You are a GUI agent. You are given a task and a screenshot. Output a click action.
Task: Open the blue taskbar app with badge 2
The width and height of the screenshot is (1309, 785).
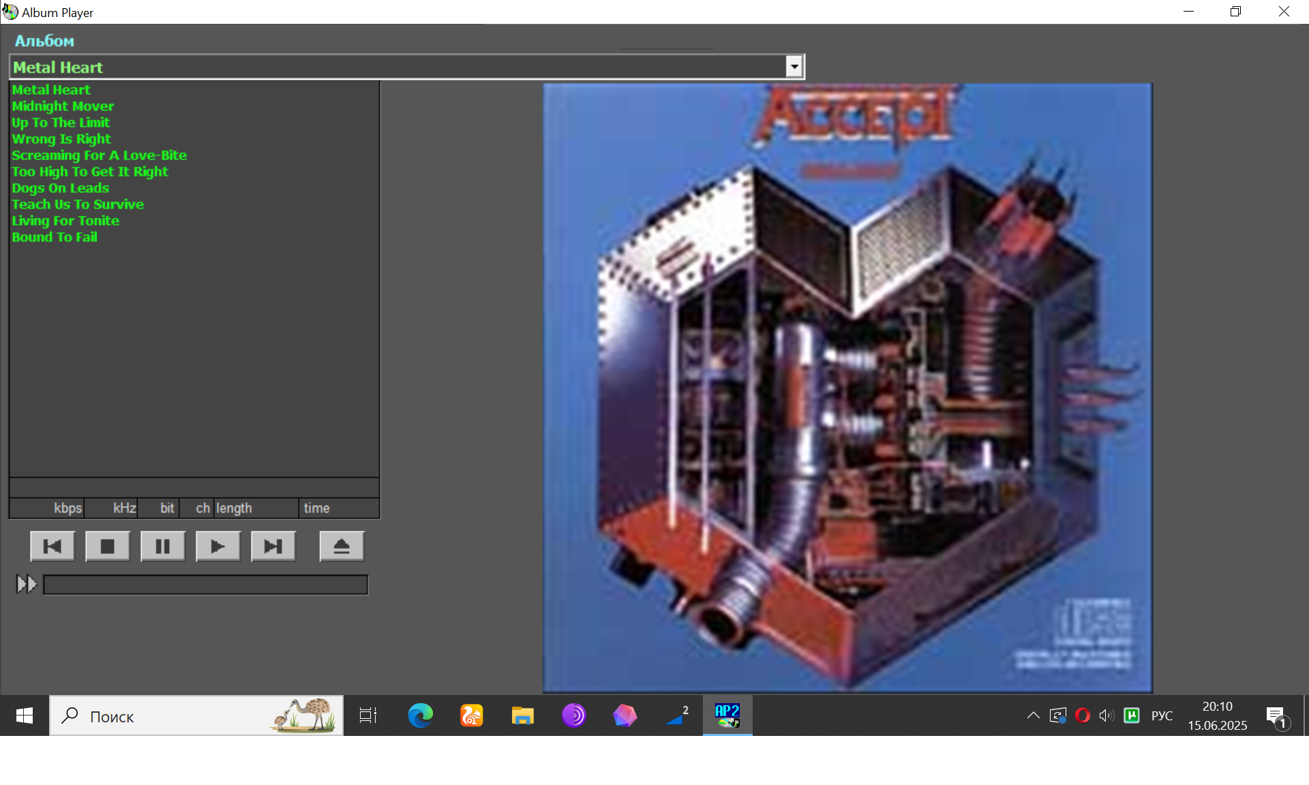[x=676, y=715]
